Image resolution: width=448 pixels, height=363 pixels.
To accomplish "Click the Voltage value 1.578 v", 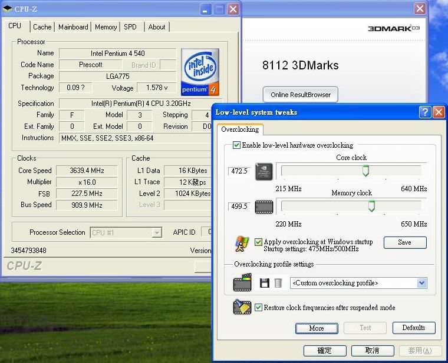I will [157, 88].
